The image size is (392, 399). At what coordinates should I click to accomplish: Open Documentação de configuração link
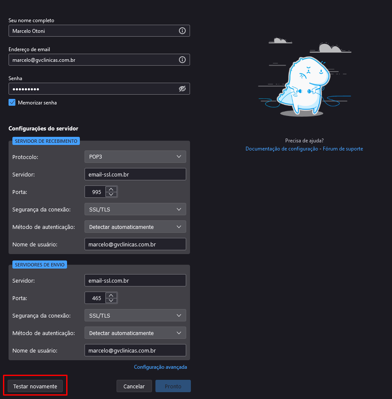click(x=282, y=149)
